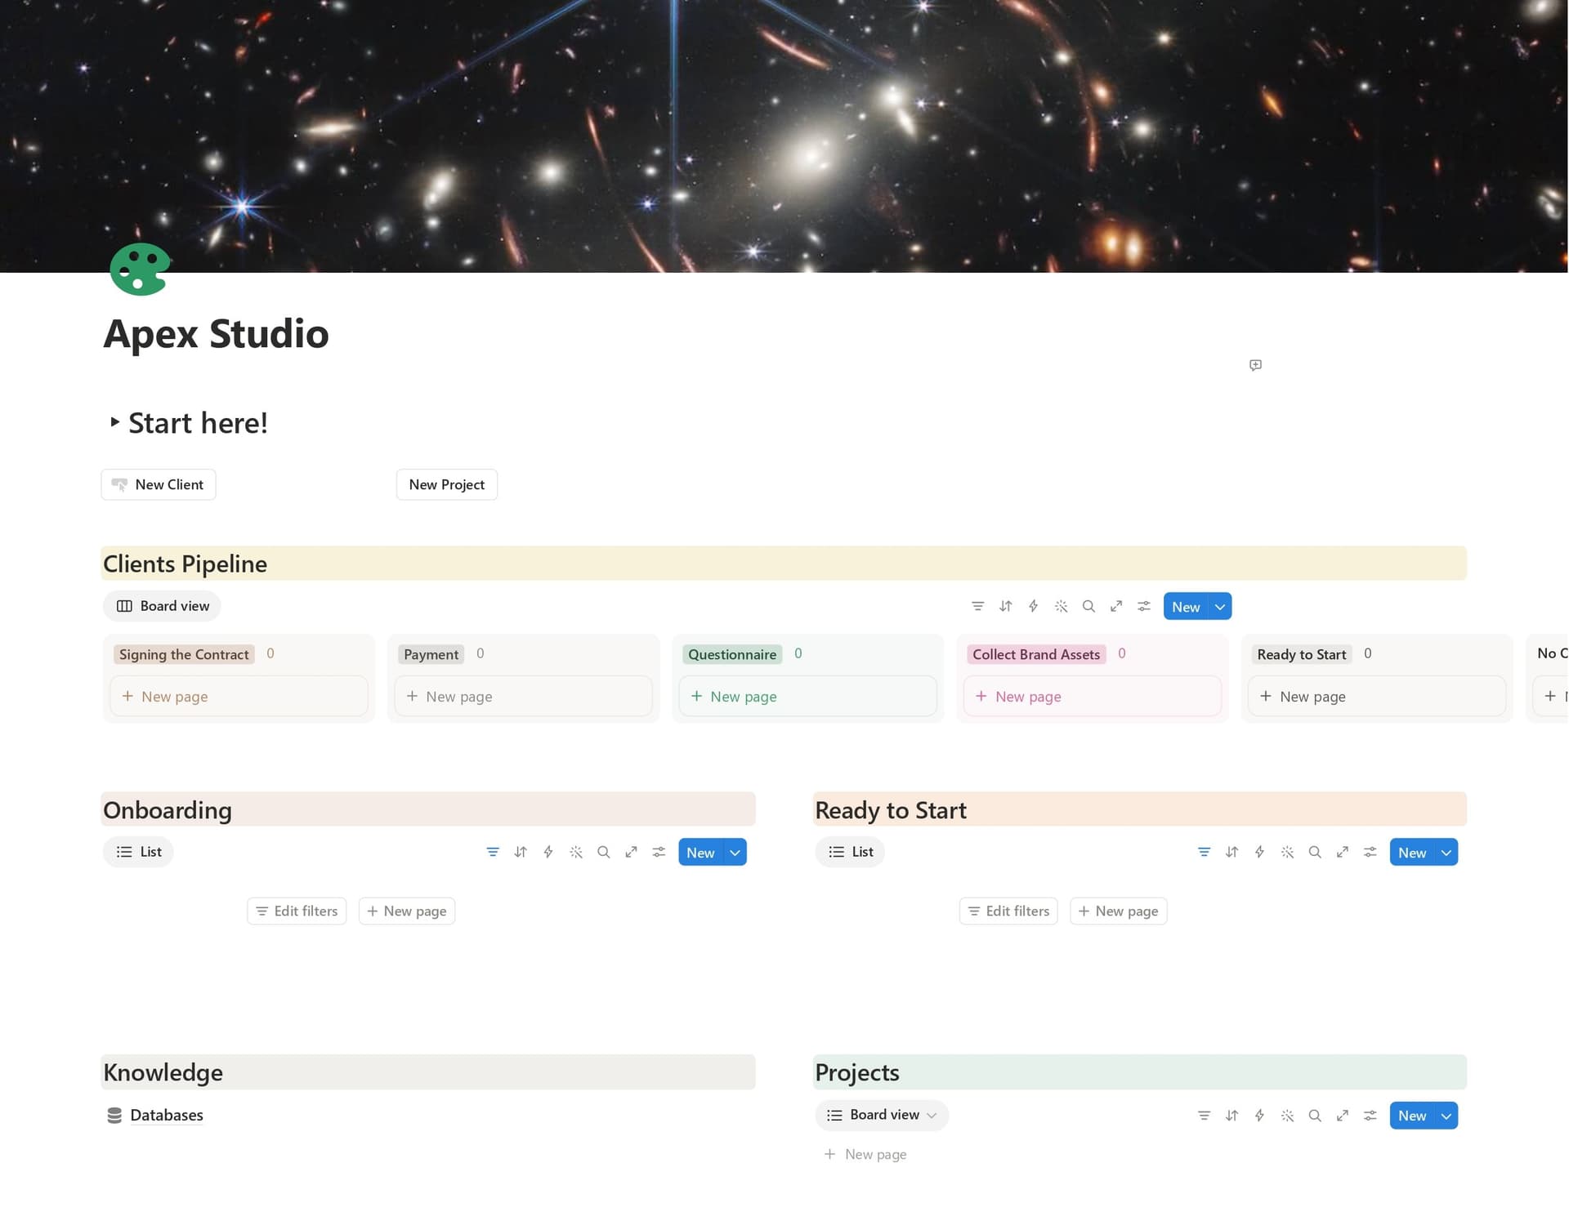Click the green palette page icon
The image size is (1569, 1212).
(140, 269)
